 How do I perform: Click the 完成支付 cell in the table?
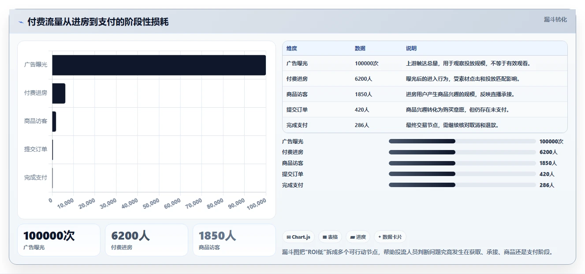[297, 125]
